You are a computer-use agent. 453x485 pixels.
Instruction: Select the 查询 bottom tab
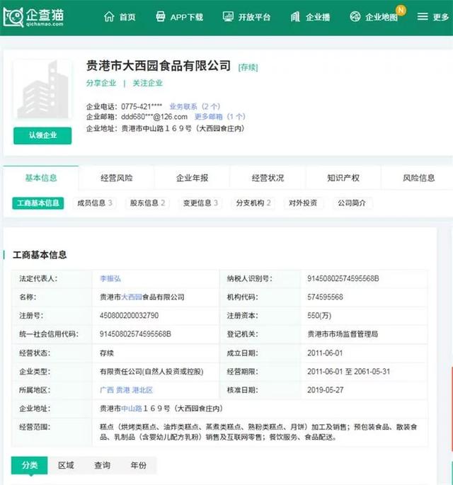102,465
